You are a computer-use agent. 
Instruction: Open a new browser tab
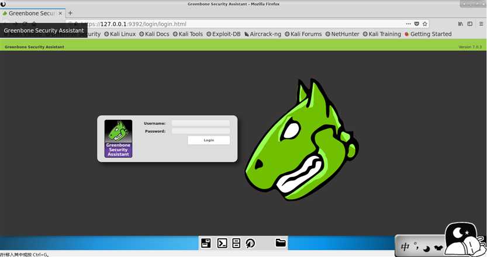tap(70, 13)
